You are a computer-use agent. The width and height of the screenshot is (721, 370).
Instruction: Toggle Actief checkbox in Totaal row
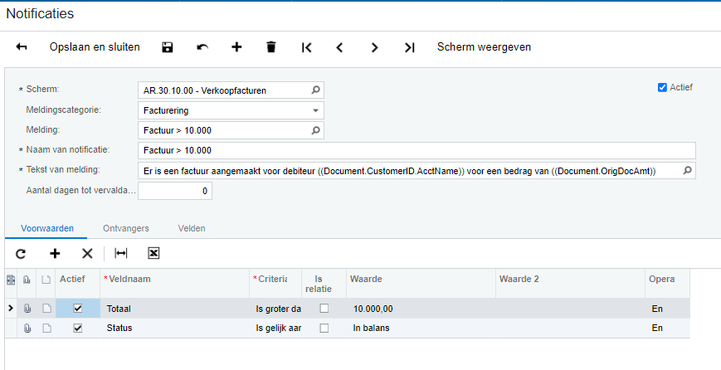pos(78,309)
